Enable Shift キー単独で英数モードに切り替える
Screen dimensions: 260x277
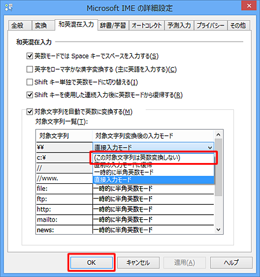pyautogui.click(x=29, y=82)
